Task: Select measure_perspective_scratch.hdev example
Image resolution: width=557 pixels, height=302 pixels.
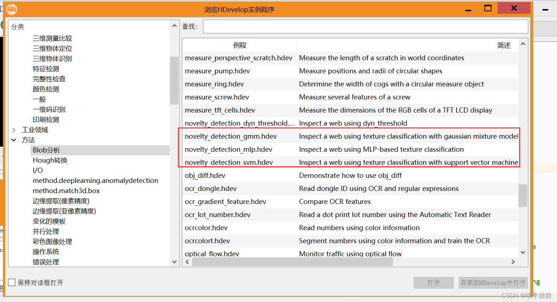Action: [x=239, y=58]
